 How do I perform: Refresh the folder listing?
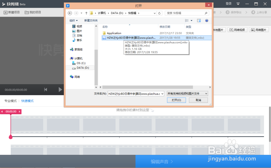click(160, 13)
